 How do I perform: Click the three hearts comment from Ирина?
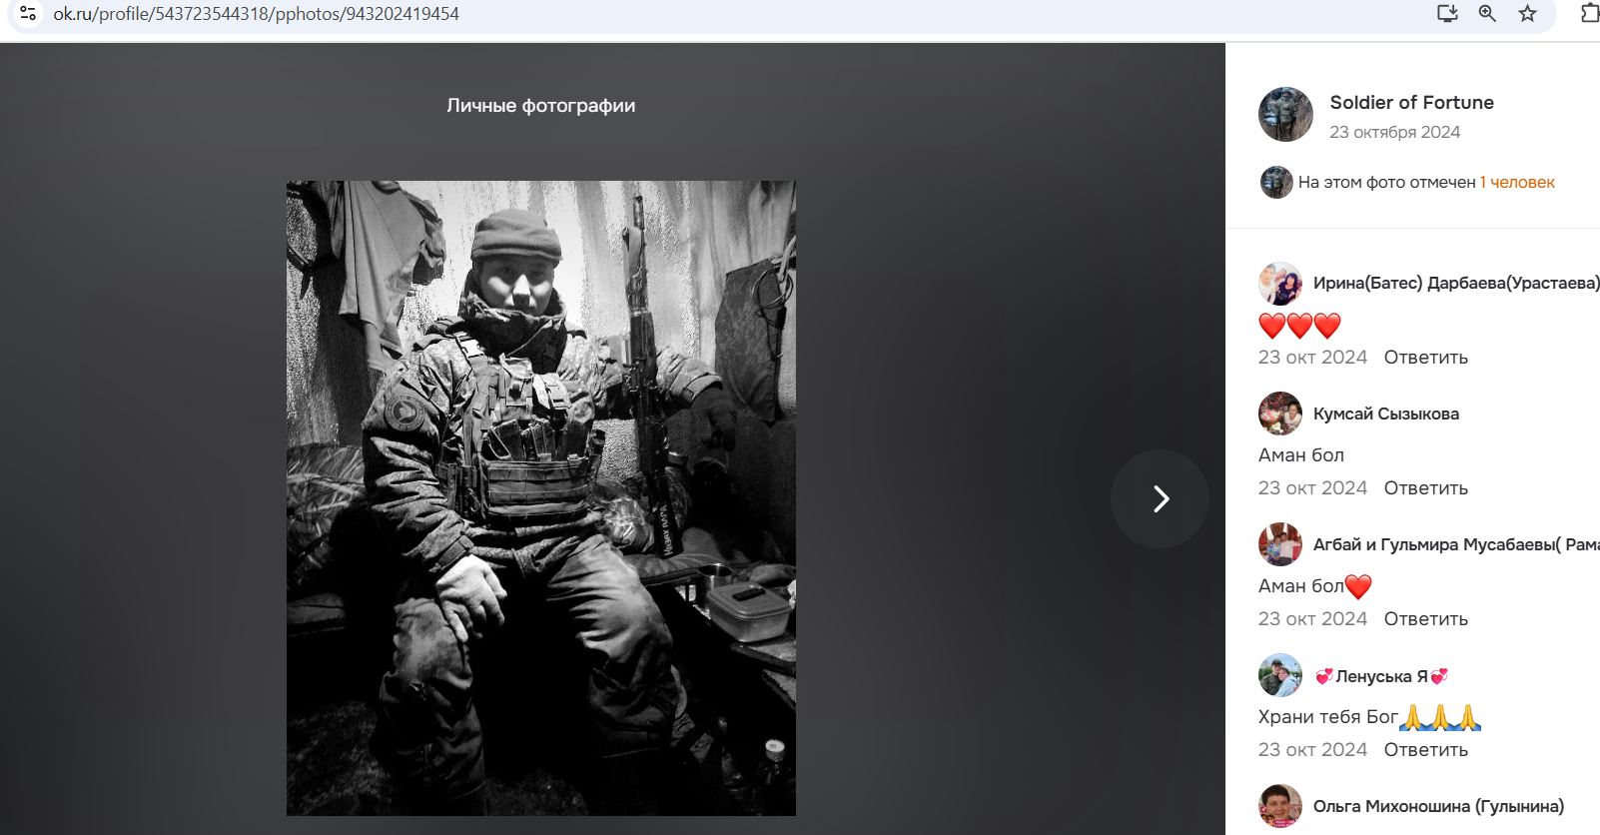pos(1299,326)
